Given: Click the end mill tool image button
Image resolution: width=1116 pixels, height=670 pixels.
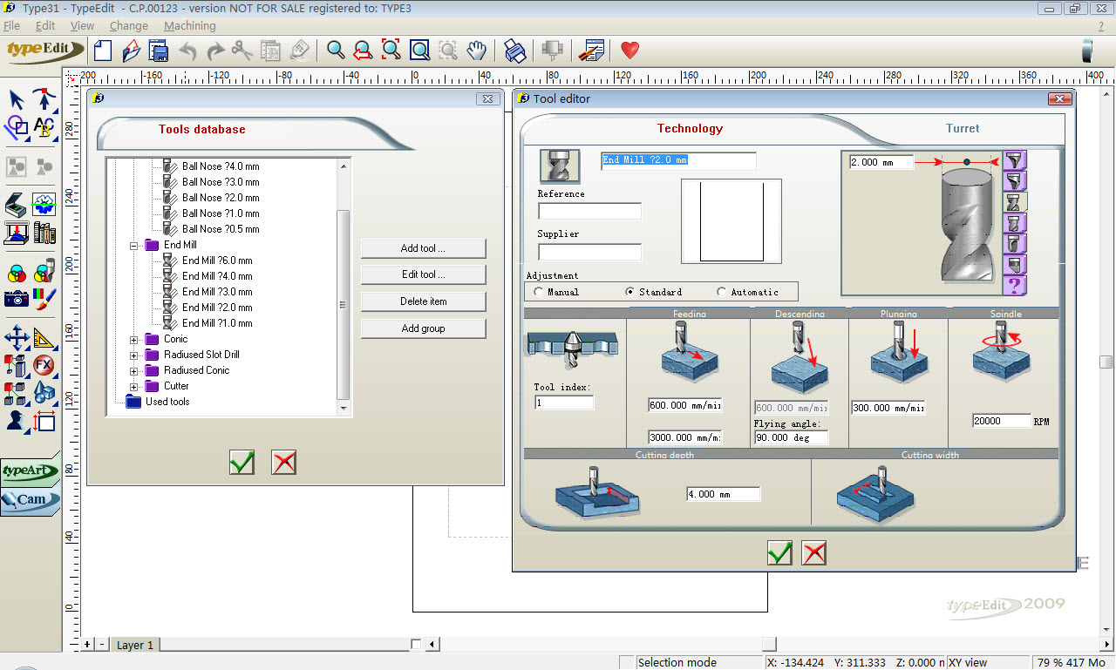Looking at the screenshot, I should click(x=560, y=166).
